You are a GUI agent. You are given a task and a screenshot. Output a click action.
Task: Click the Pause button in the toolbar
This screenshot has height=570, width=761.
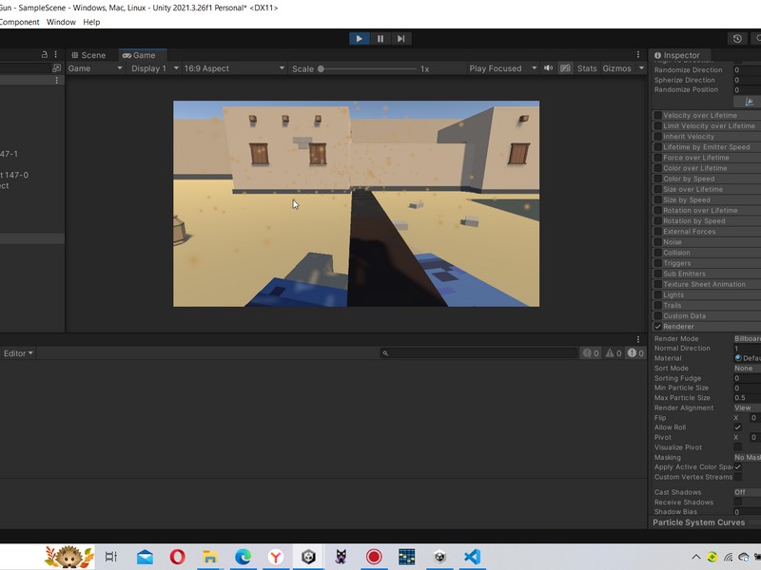point(379,38)
